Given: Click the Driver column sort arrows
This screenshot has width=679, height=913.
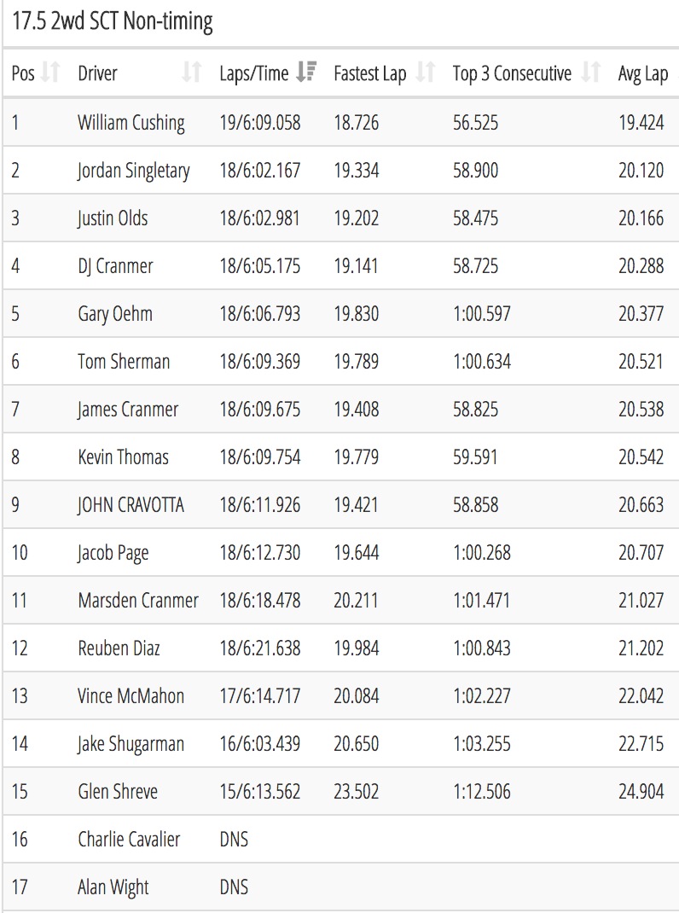Looking at the screenshot, I should click(x=192, y=73).
